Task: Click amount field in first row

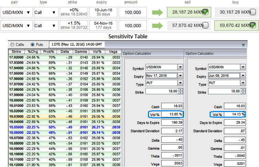Action: [x=132, y=12]
